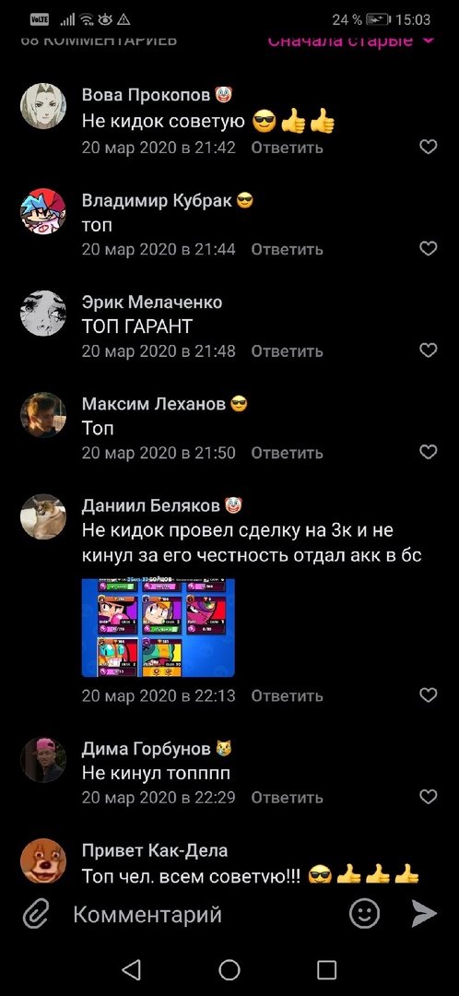Tap the Android back triangle button

coord(132,969)
